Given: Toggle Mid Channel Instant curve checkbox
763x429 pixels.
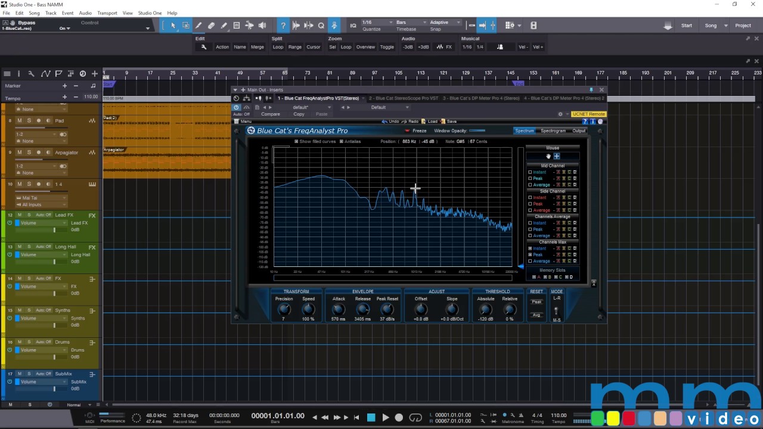Looking at the screenshot, I should [530, 172].
